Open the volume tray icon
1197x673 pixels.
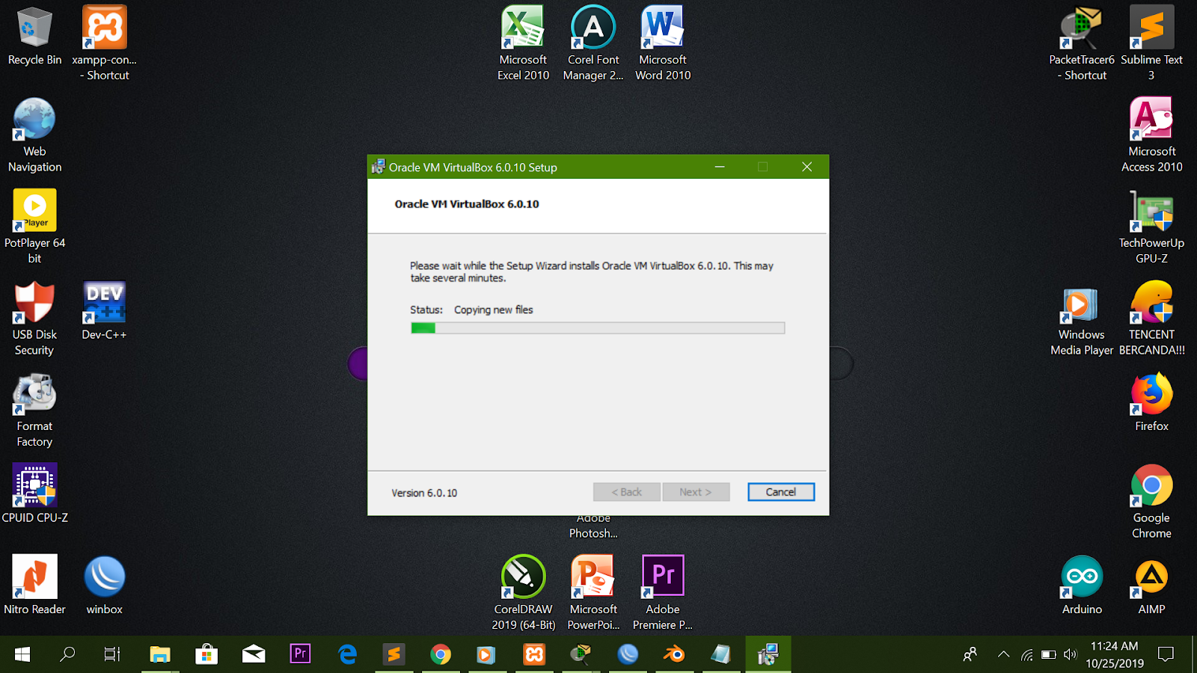[1071, 654]
